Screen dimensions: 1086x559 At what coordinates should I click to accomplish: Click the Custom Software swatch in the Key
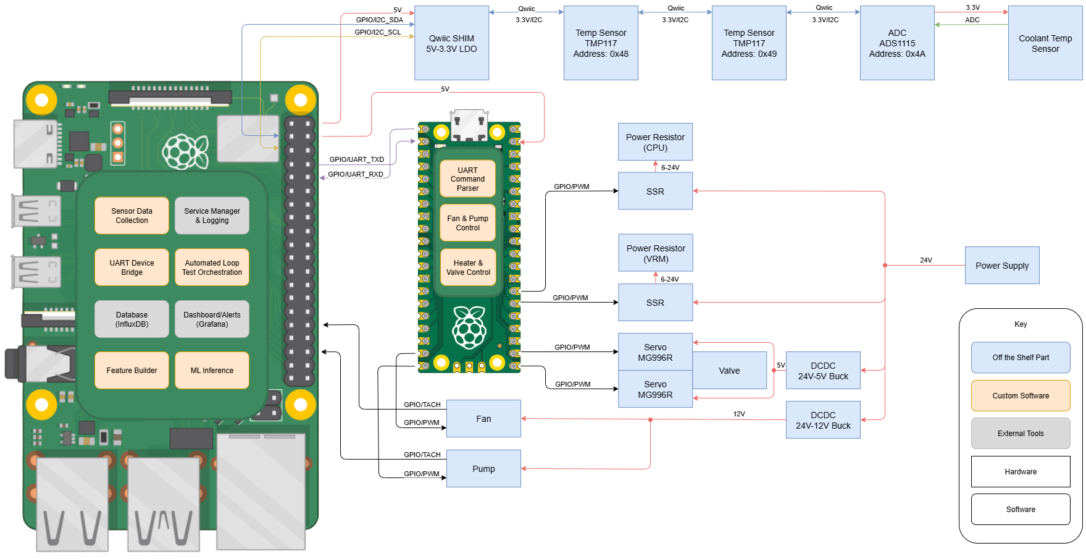(1020, 396)
